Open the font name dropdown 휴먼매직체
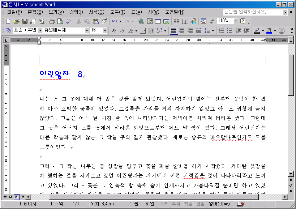The height and width of the screenshot is (209, 296). [87, 31]
